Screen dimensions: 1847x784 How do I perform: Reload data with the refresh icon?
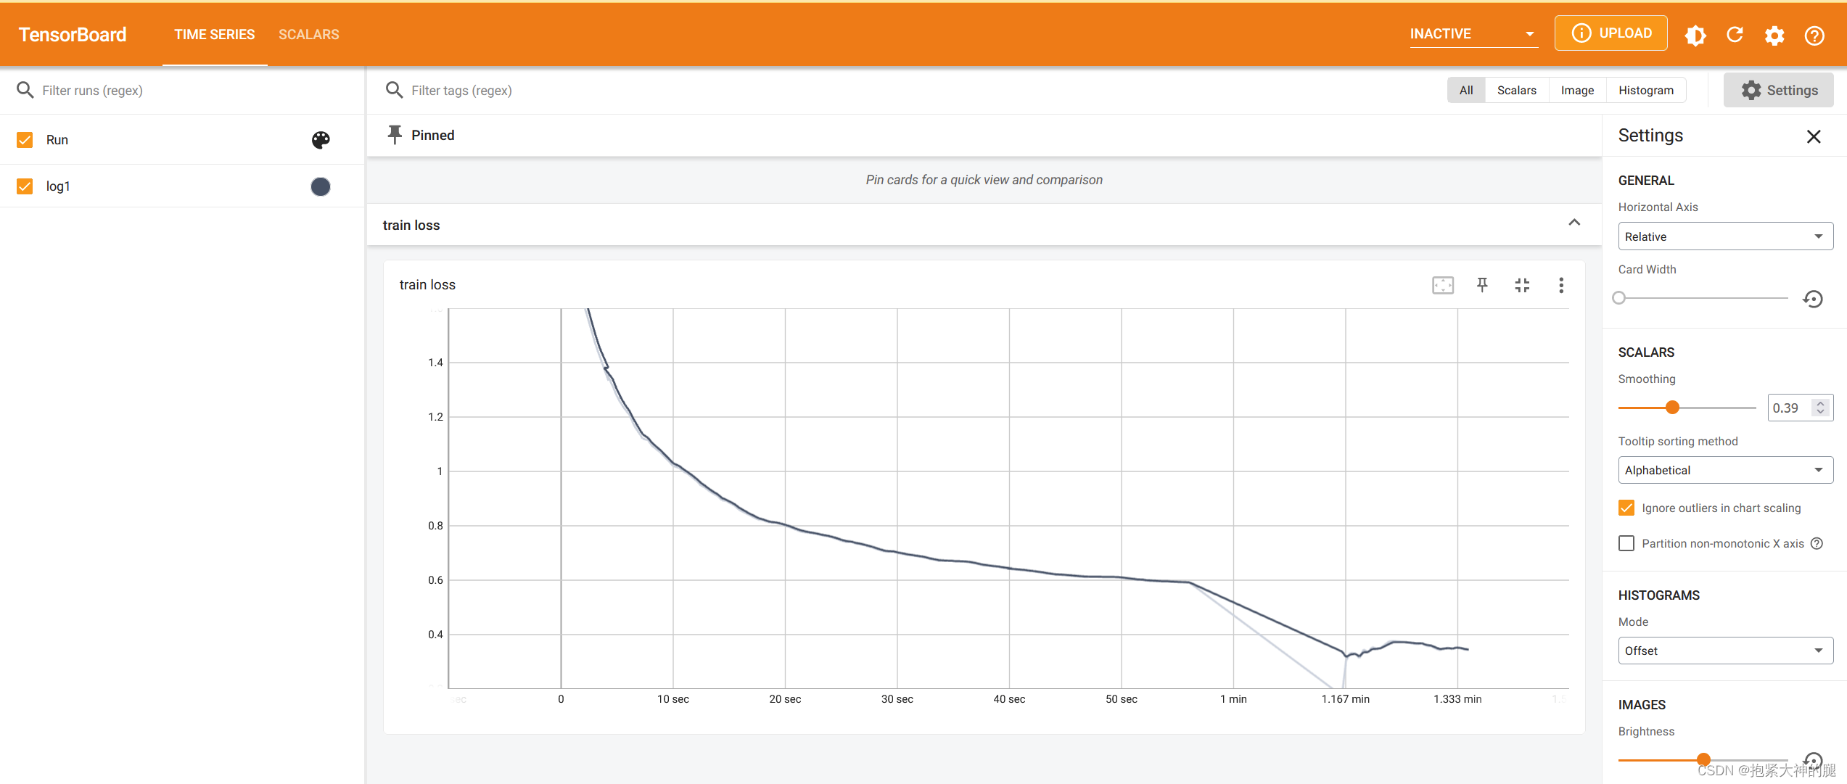point(1735,35)
